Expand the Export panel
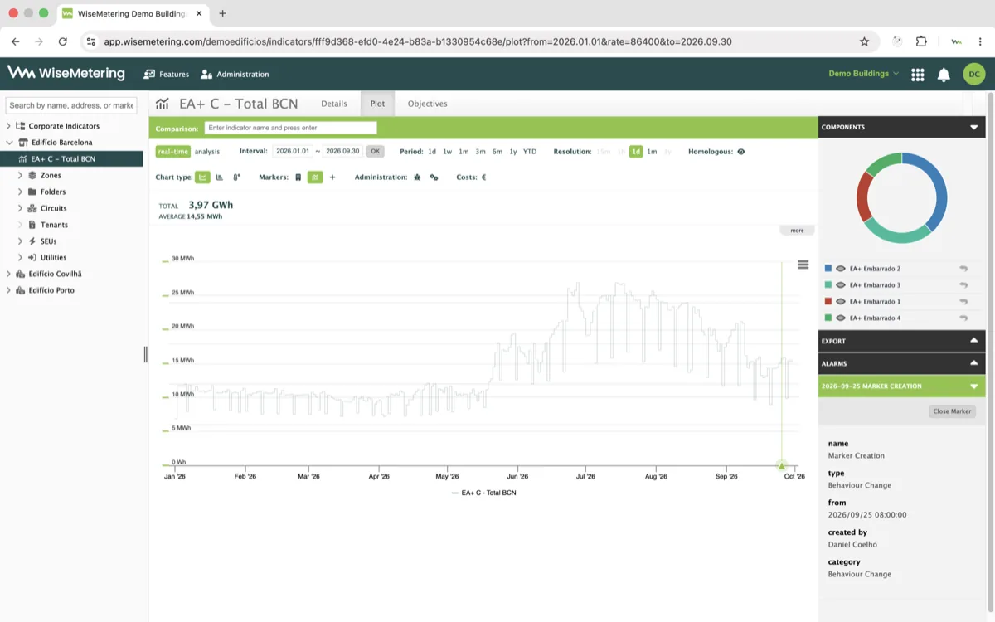 tap(974, 341)
